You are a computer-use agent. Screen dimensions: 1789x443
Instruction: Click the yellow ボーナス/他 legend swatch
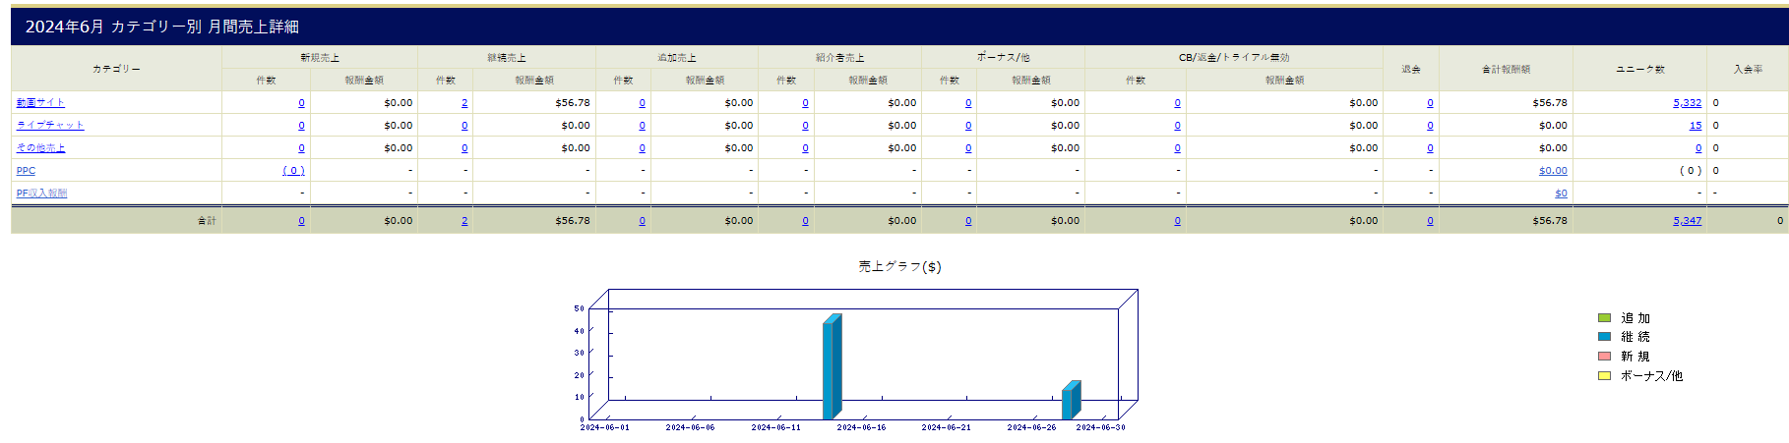pyautogui.click(x=1604, y=376)
